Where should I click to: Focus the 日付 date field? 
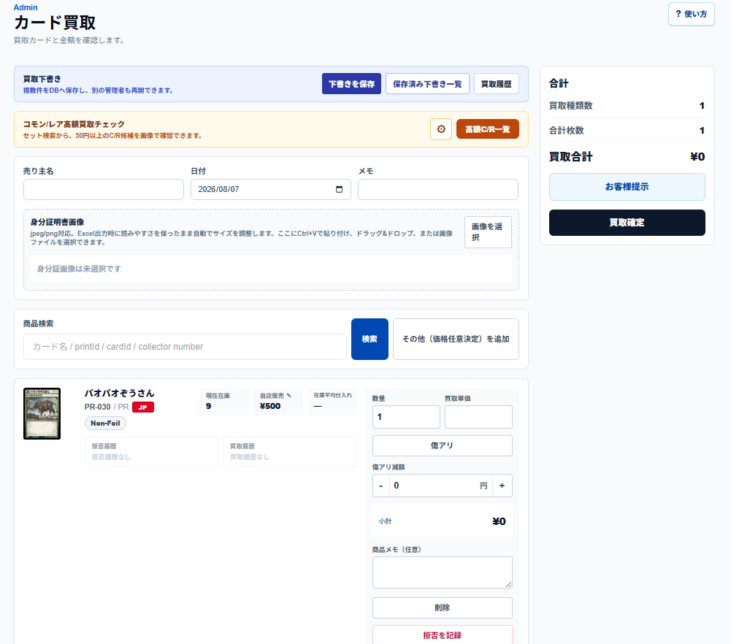tap(270, 190)
